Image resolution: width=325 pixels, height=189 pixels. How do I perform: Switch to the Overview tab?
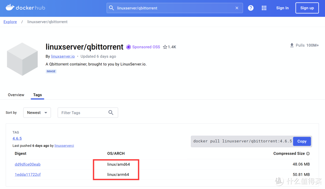[16, 95]
